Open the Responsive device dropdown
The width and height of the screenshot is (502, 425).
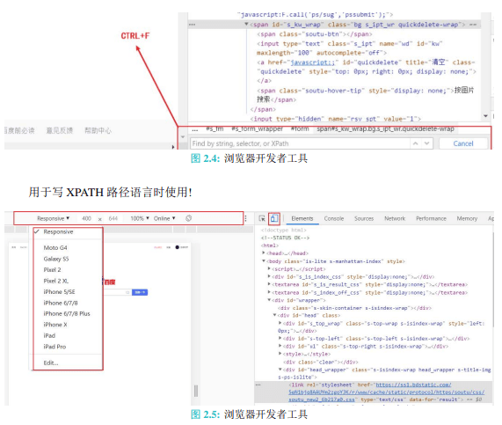pyautogui.click(x=53, y=218)
